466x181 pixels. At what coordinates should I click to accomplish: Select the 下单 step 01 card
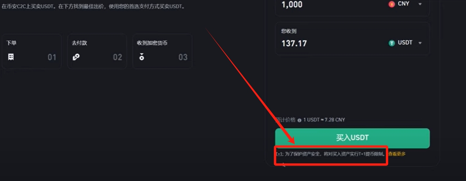[x=31, y=51]
